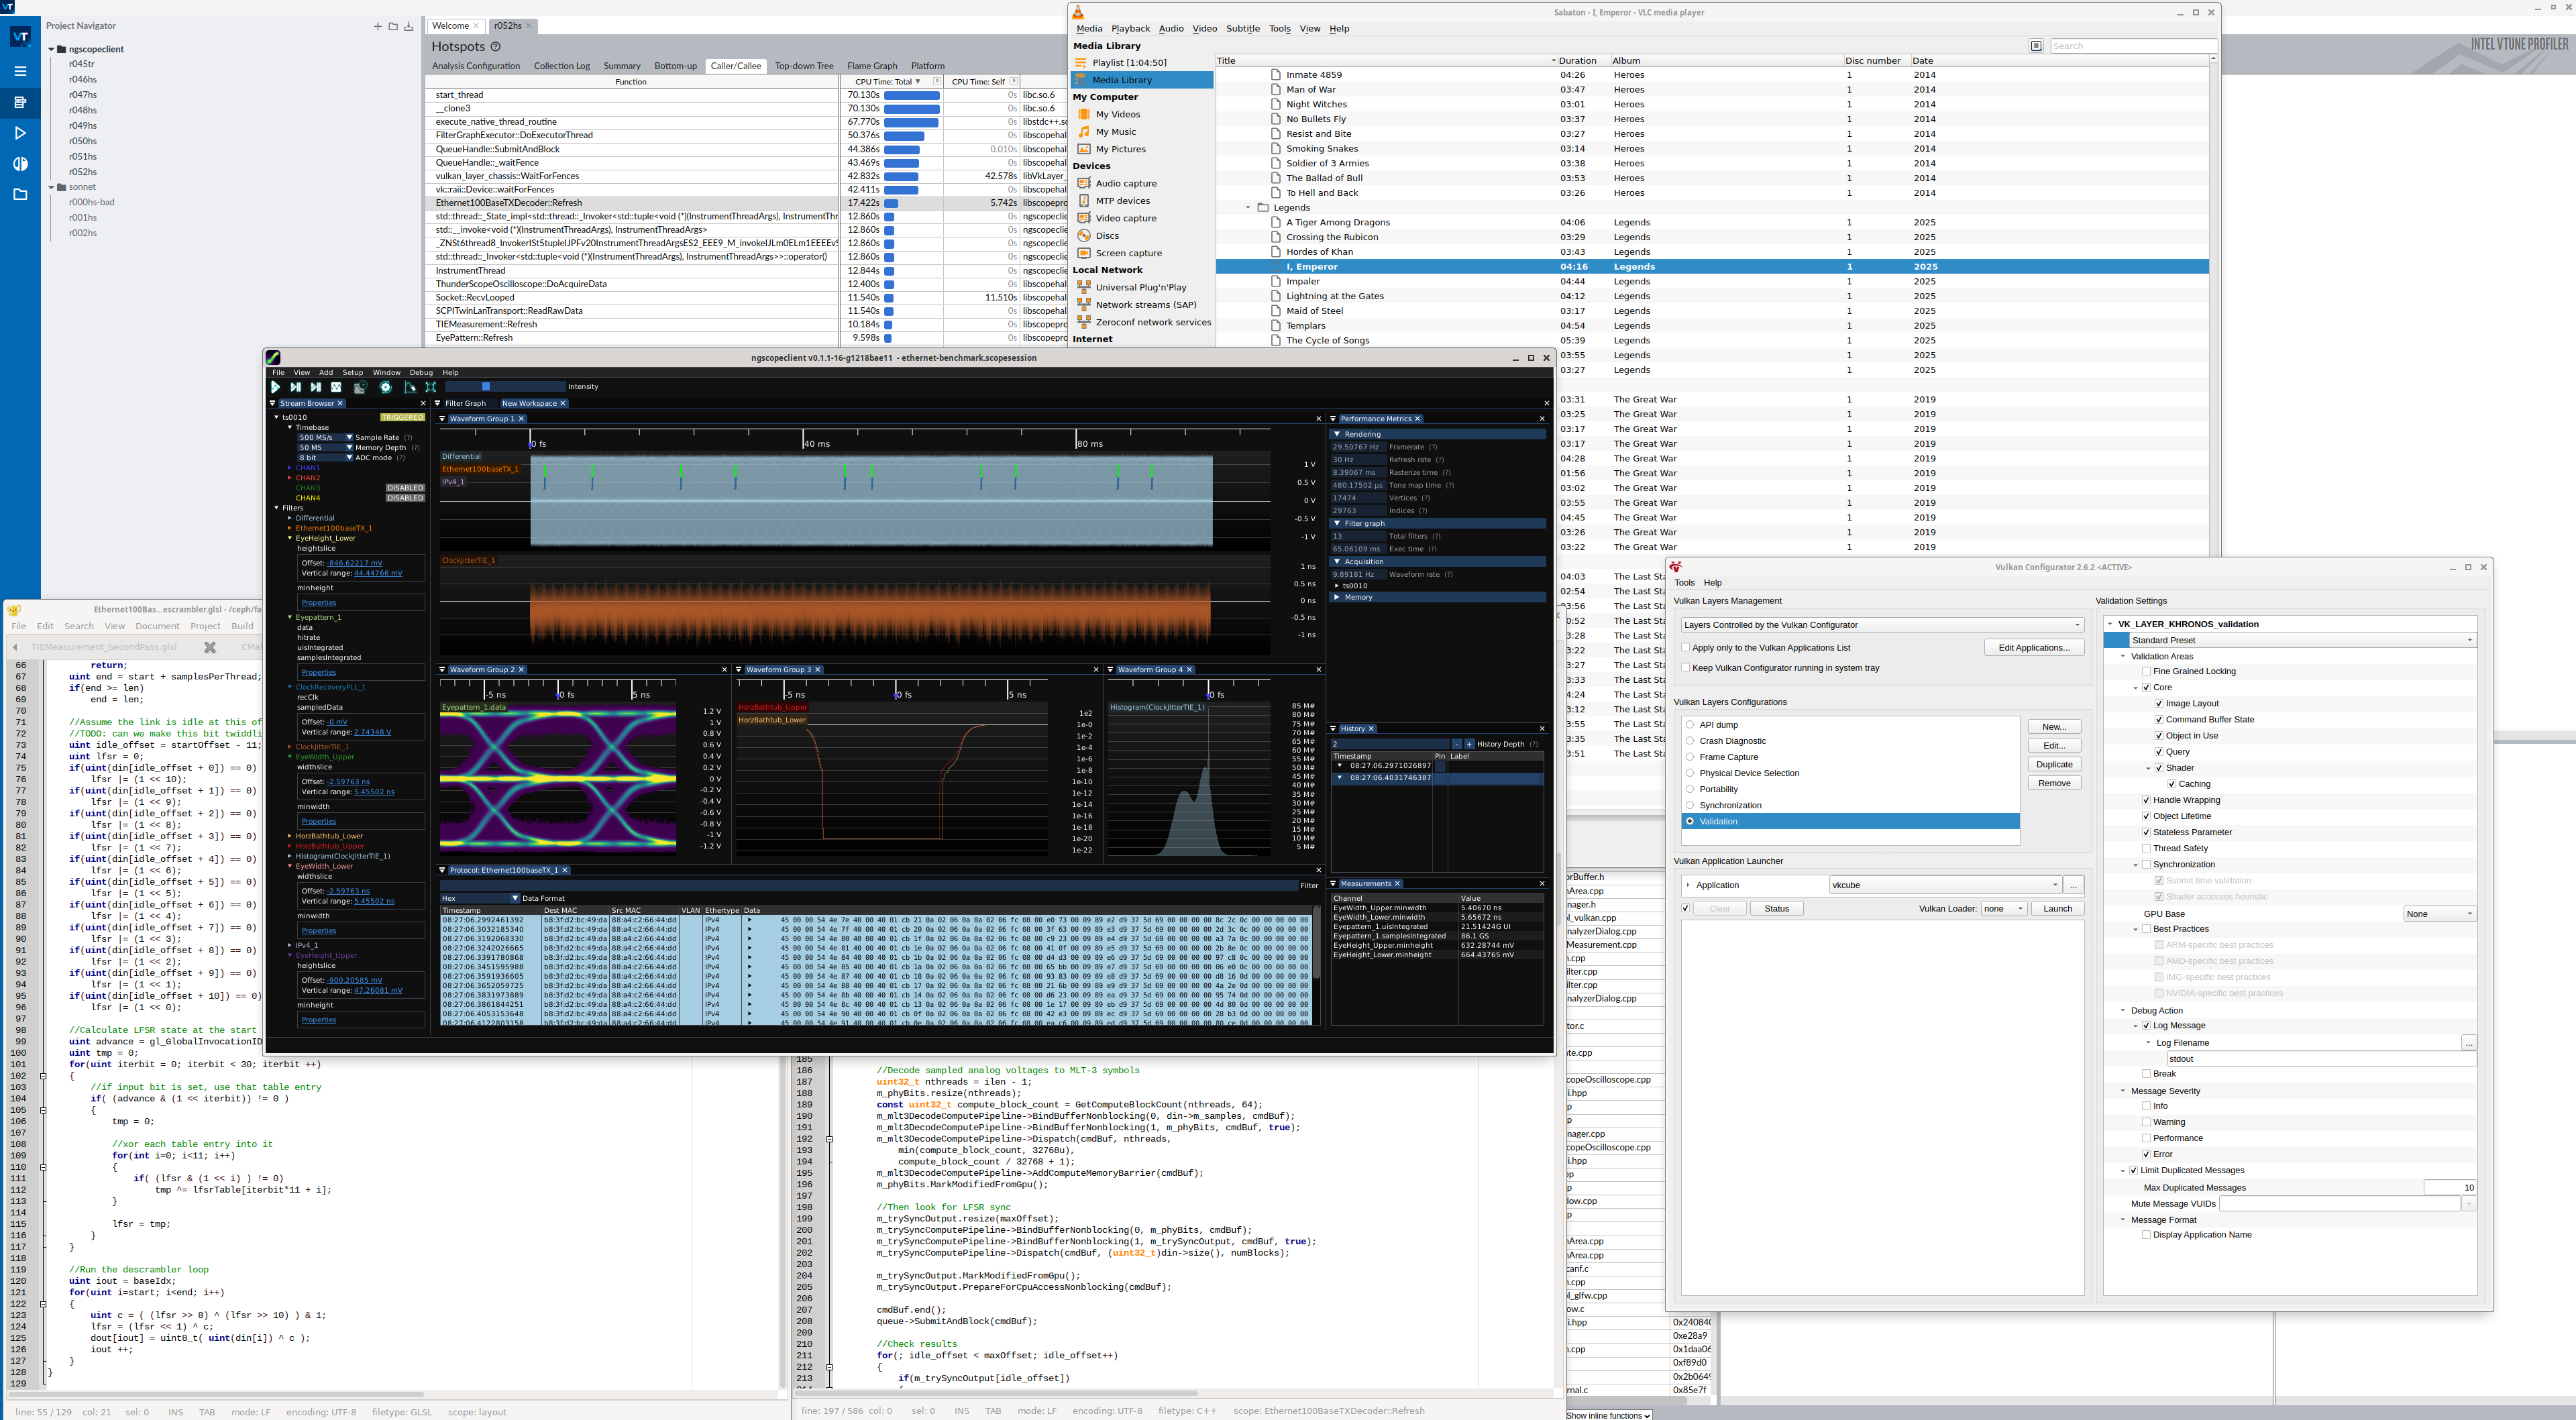The height and width of the screenshot is (1420, 2576).
Task: Click the start trigger play icon in ngscopeclient
Action: [276, 387]
